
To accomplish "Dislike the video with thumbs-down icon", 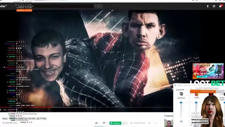I will (x=104, y=123).
